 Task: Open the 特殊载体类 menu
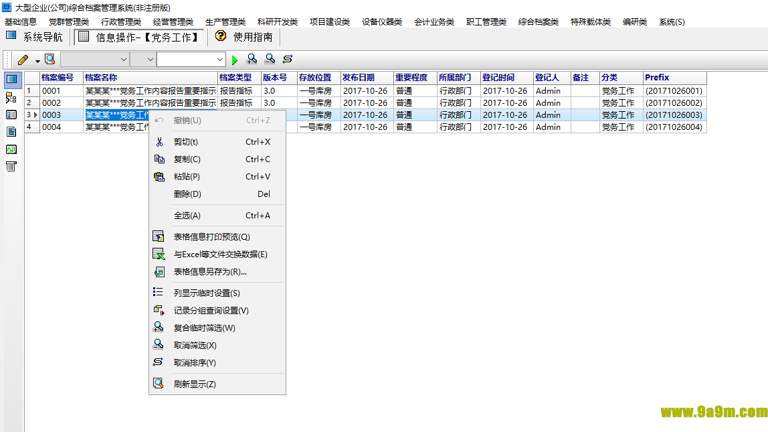[x=591, y=22]
